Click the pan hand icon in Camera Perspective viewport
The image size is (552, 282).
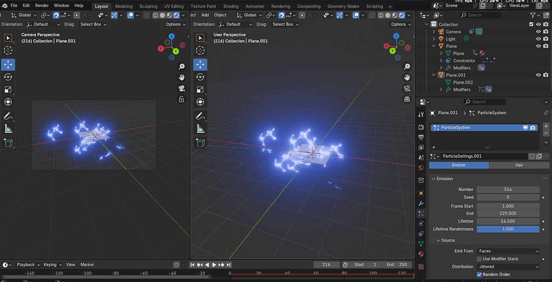click(182, 77)
